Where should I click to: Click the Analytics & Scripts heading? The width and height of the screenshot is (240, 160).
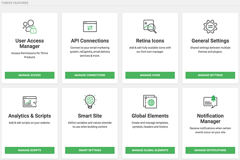point(30,116)
